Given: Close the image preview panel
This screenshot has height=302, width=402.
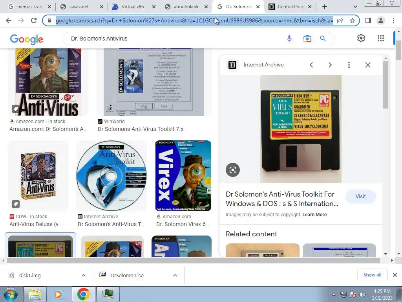Looking at the screenshot, I should [x=367, y=65].
